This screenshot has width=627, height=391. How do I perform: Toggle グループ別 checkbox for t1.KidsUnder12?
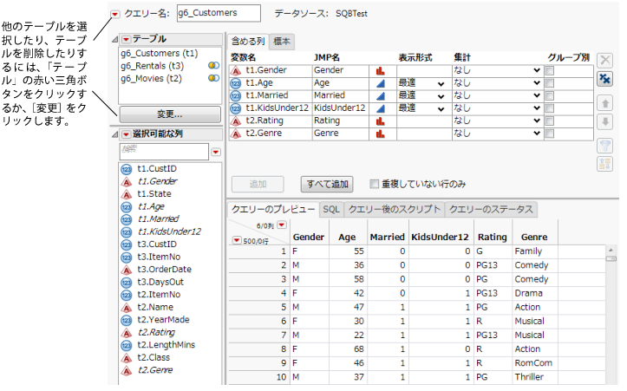pyautogui.click(x=550, y=108)
